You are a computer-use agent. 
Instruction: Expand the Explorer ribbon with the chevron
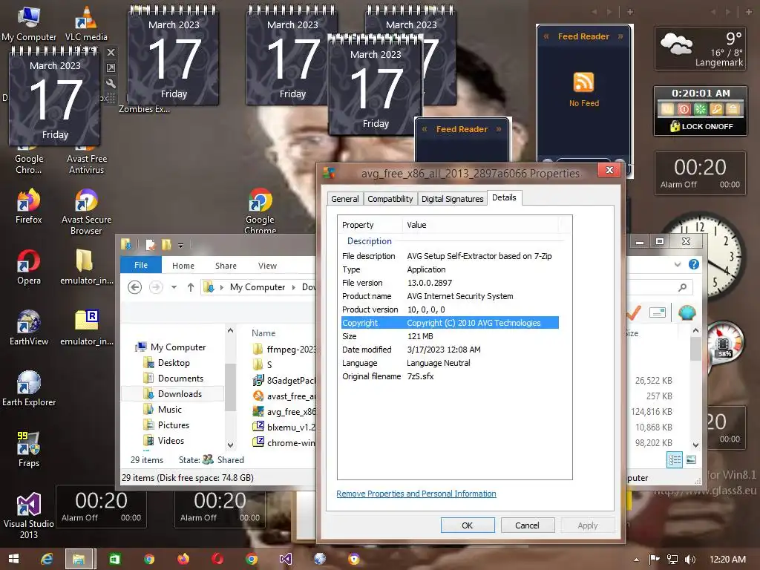coord(677,264)
